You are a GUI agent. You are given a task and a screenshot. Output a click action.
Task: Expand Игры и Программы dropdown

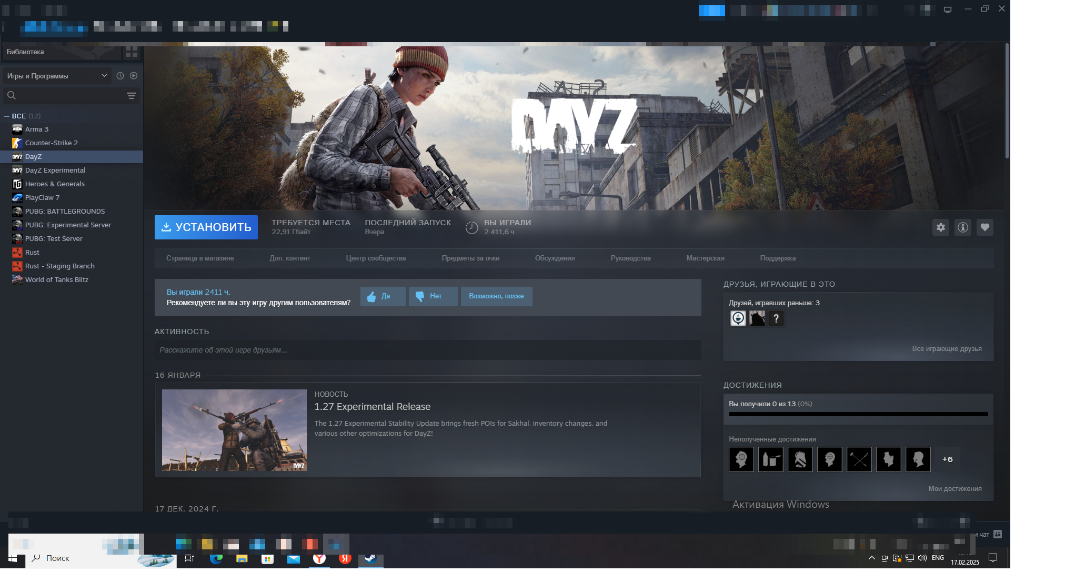(57, 76)
